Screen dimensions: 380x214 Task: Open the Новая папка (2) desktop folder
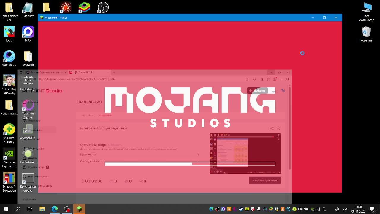tap(9, 12)
